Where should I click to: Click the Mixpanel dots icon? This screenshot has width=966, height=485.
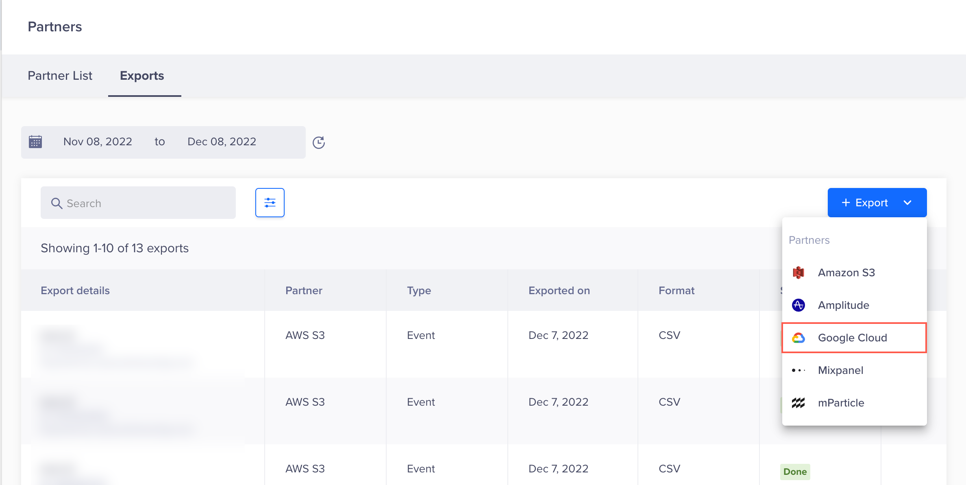pyautogui.click(x=799, y=370)
